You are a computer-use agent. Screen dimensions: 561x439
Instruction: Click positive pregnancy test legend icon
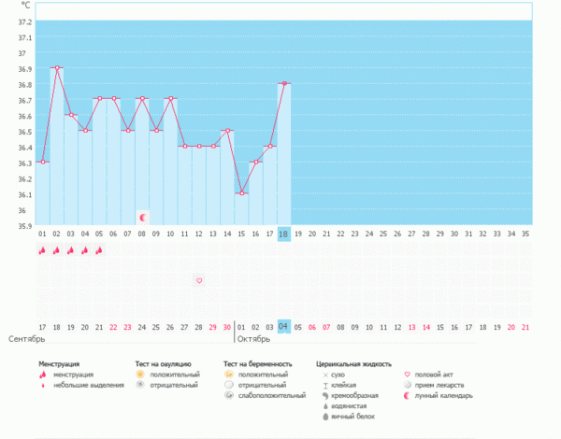click(230, 374)
